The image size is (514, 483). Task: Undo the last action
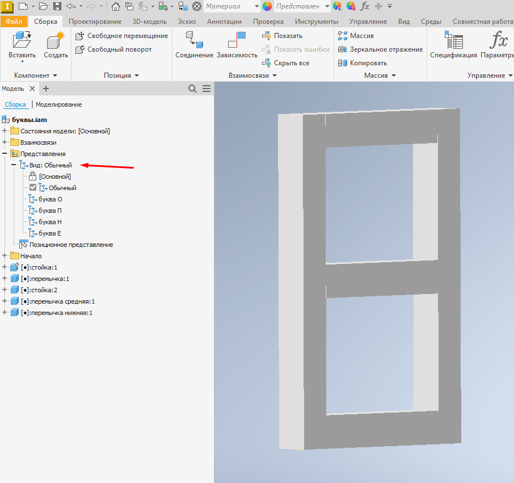[x=71, y=6]
